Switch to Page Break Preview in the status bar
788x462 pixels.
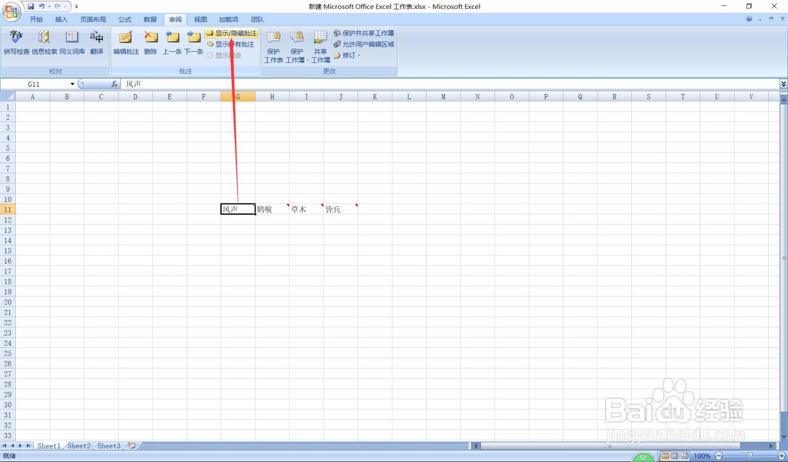pos(685,456)
